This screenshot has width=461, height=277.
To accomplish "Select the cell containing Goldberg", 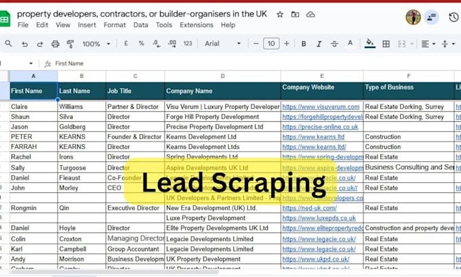I will tap(82, 127).
